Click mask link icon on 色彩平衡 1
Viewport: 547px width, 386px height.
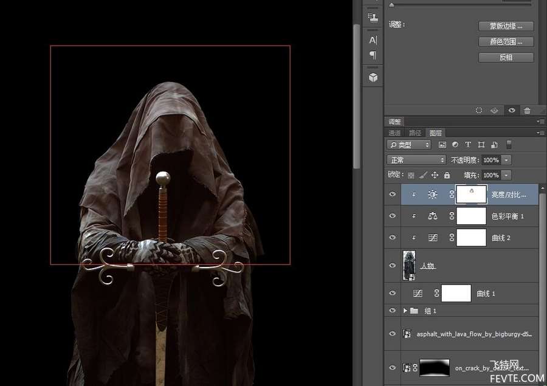tap(452, 216)
